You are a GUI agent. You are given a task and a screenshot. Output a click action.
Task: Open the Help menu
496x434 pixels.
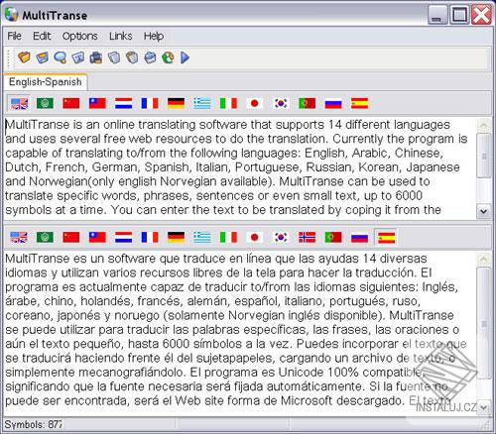[154, 36]
